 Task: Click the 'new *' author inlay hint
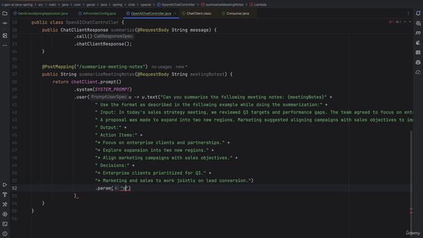coord(182,67)
